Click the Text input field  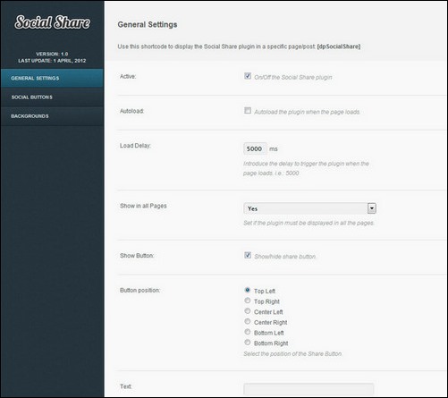point(309,389)
